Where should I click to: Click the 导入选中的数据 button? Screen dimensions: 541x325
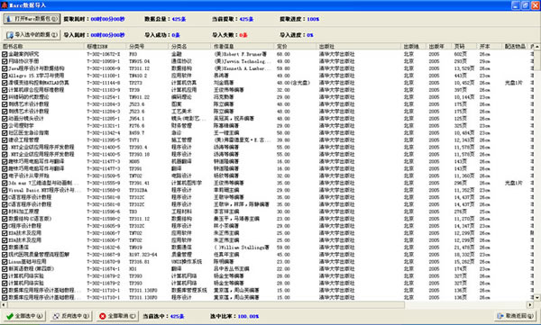pos(32,35)
